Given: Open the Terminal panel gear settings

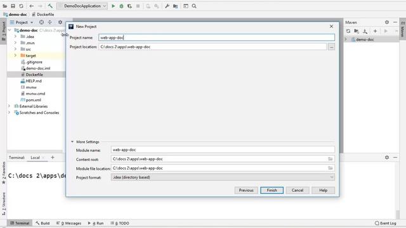Looking at the screenshot, I should [387, 157].
